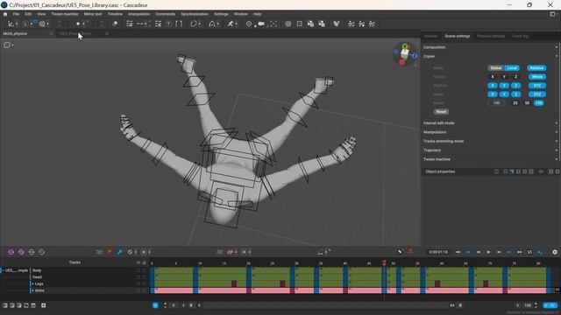Expand the Tween machine section
The width and height of the screenshot is (561, 315).
(490, 159)
